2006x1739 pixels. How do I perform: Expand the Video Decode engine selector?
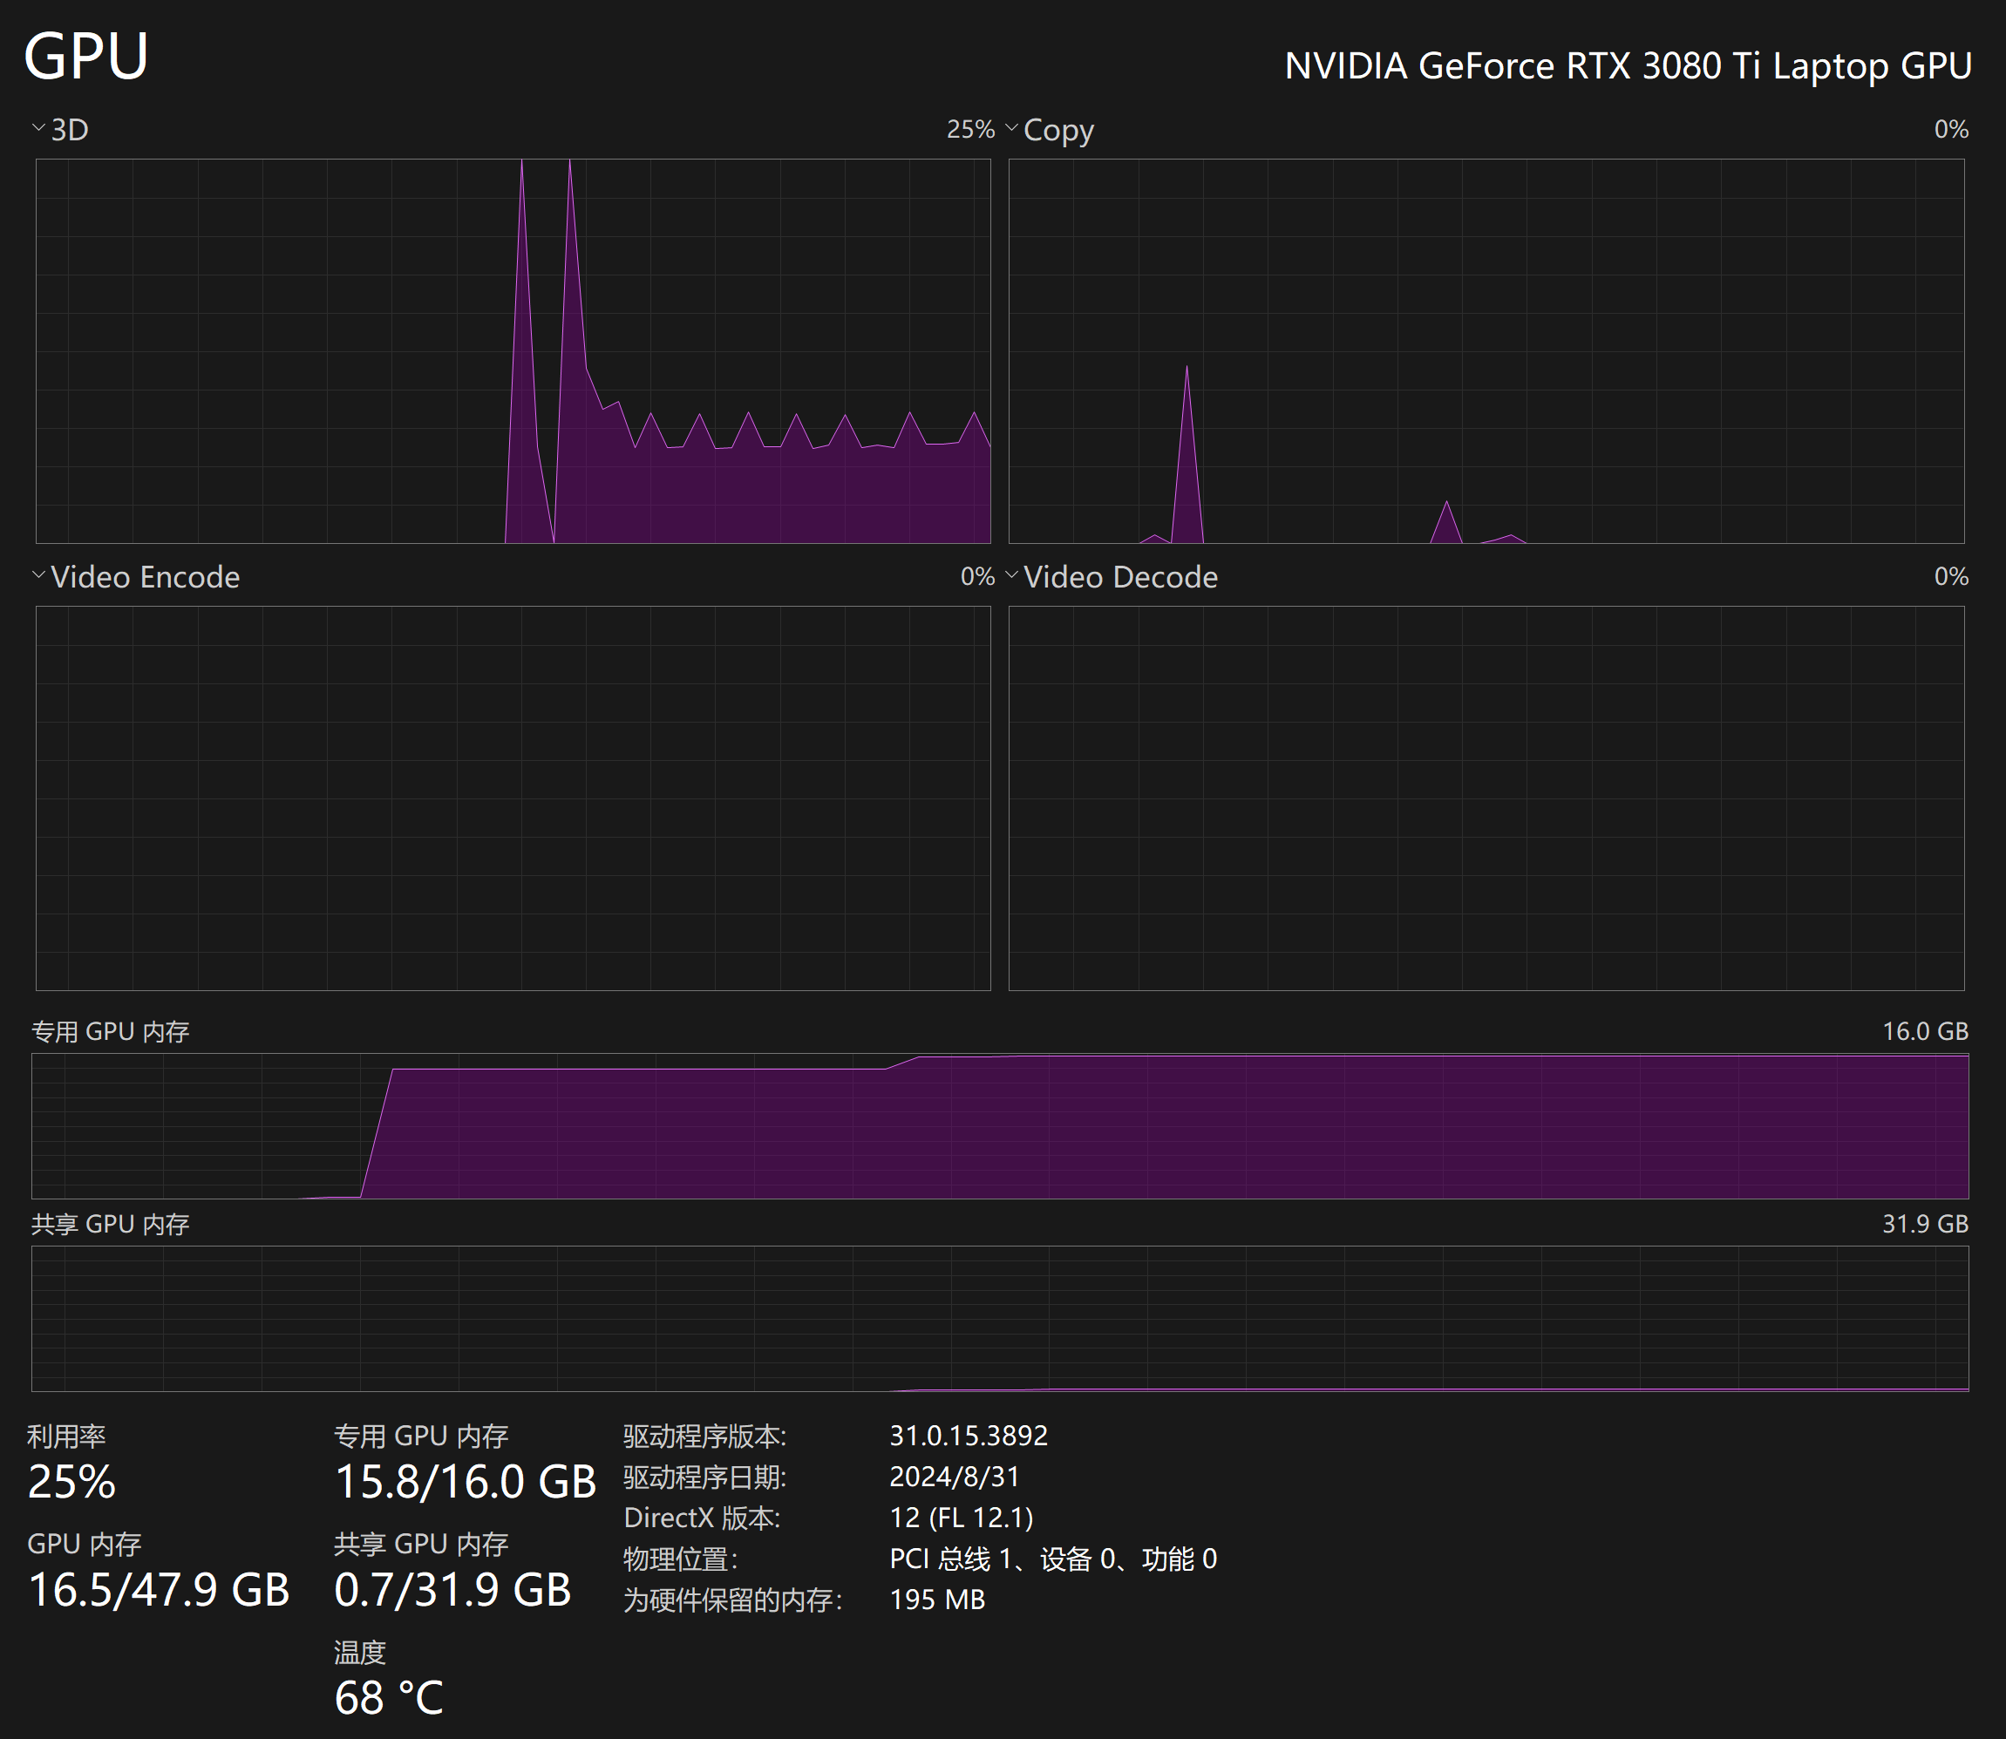point(1011,575)
